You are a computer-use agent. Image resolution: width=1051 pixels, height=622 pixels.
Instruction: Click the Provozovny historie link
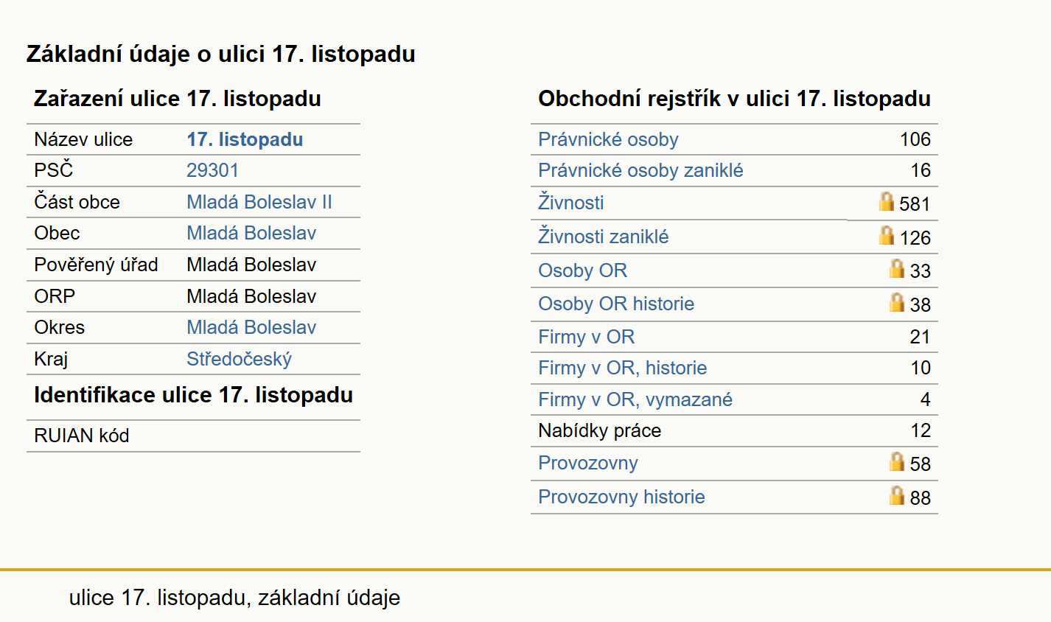coord(621,497)
